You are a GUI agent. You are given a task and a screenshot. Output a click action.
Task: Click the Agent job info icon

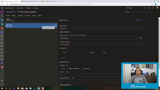tap(67, 20)
